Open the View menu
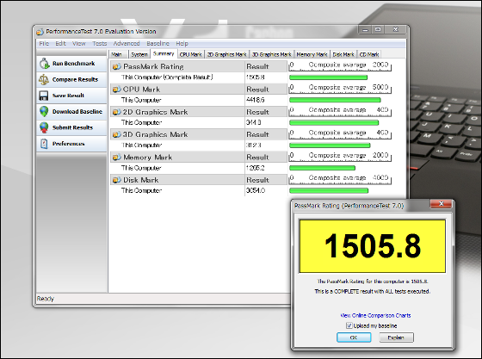 pyautogui.click(x=79, y=43)
